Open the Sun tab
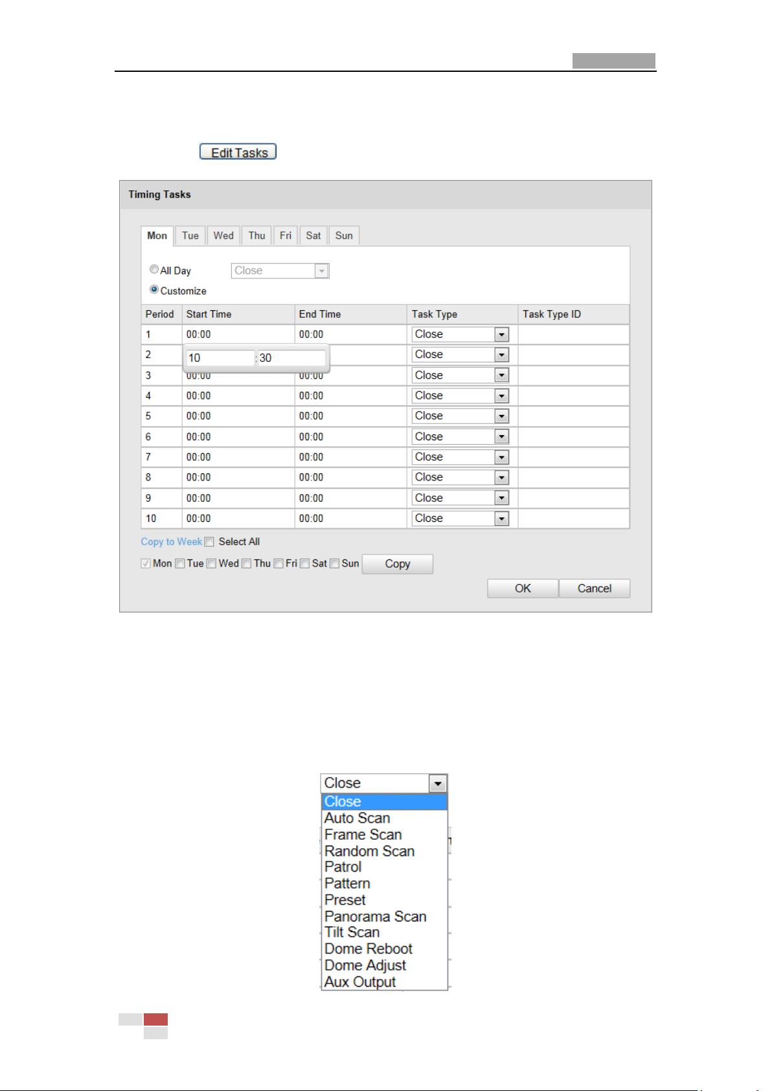Image resolution: width=772 pixels, height=1091 pixels. tap(344, 236)
